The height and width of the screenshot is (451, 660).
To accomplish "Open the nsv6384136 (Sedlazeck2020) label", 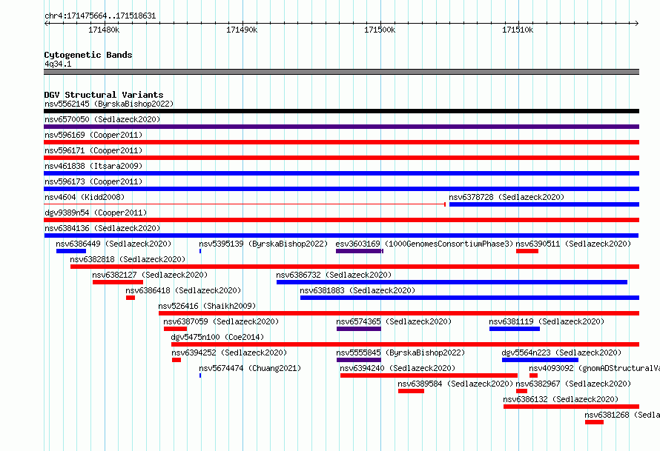I will point(102,228).
